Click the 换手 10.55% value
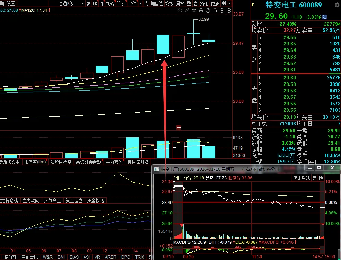This screenshot has height=260, width=341. [x=332, y=155]
